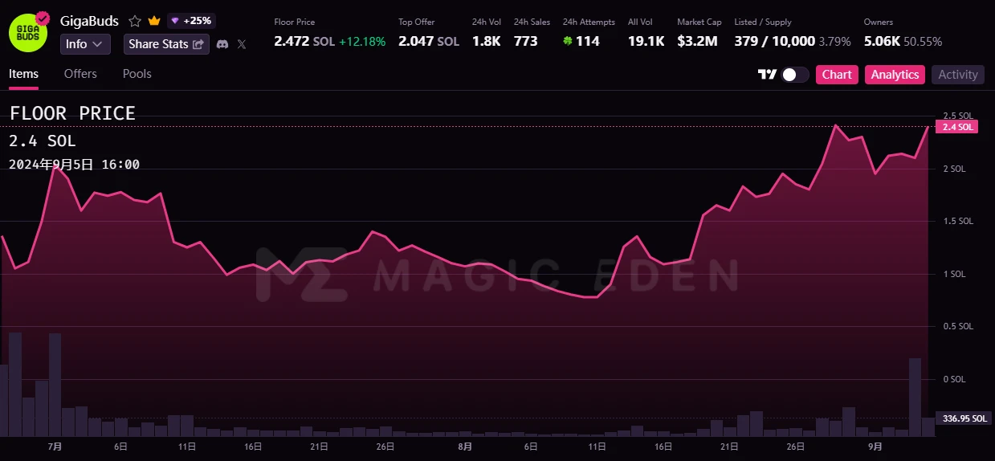Click the tall volume bar near 9月

click(915, 397)
